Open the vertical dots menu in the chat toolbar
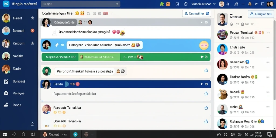276x138 pixels. click(x=112, y=13)
